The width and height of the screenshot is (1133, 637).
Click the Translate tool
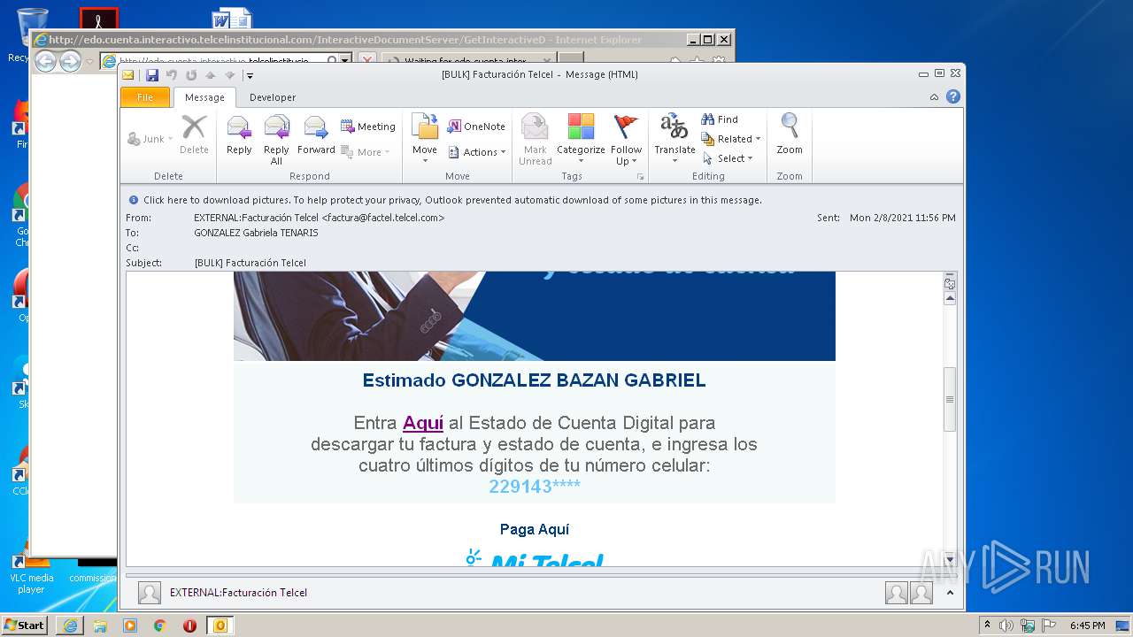674,139
